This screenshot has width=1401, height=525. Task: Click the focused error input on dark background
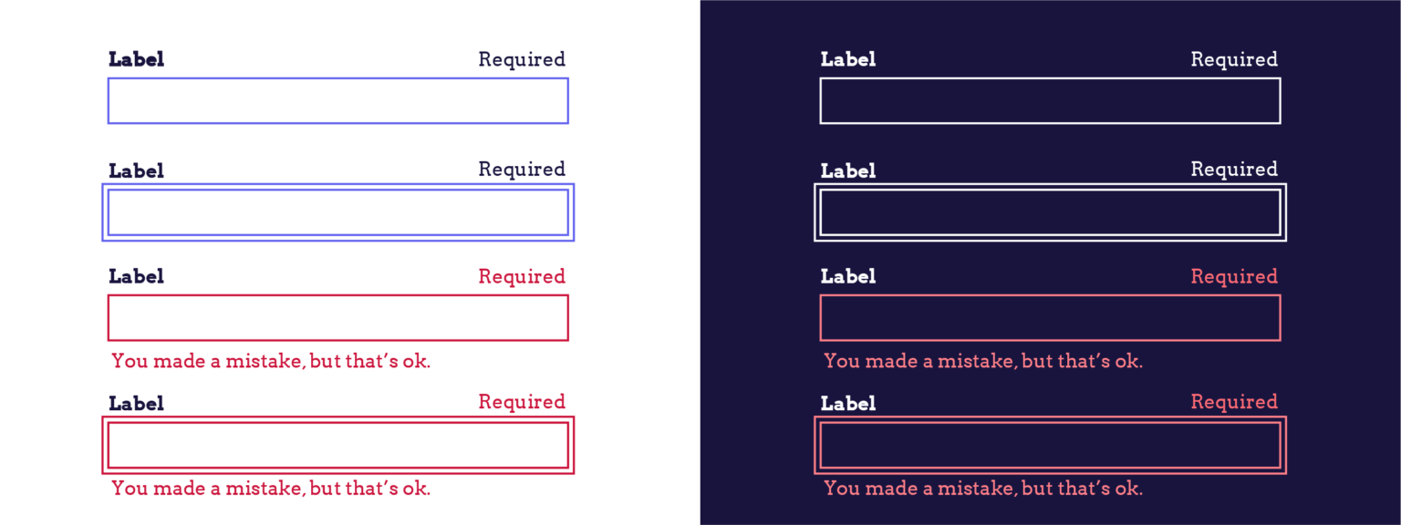coord(1049,444)
